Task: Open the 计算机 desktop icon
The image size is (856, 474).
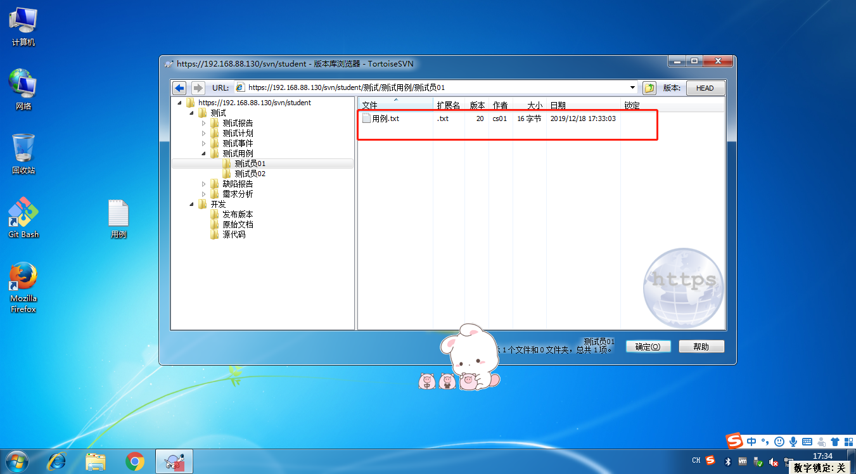Action: (23, 25)
